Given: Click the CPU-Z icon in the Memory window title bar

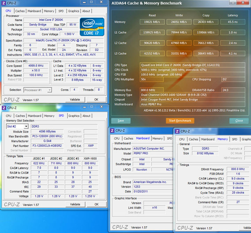Looking at the screenshot, I should click(177, 131).
